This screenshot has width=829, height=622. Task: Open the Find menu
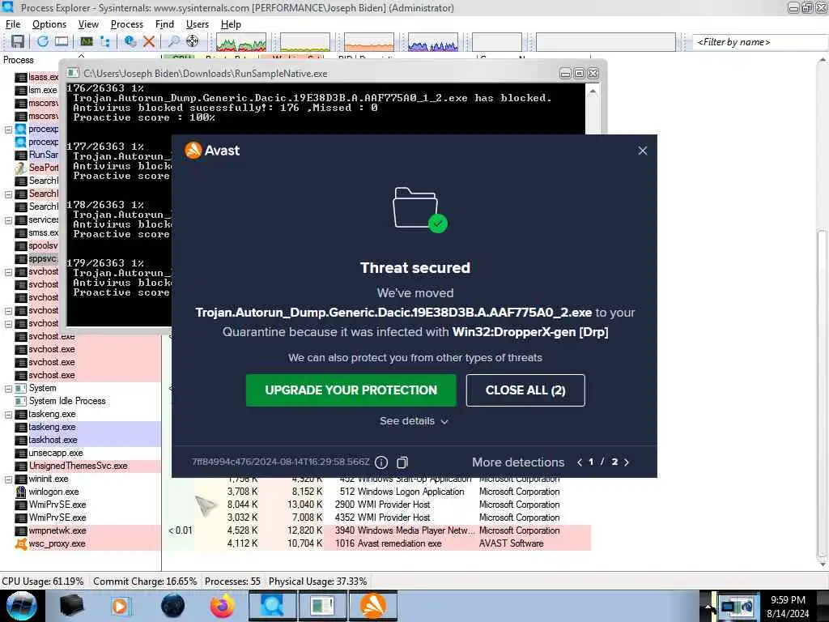point(164,24)
